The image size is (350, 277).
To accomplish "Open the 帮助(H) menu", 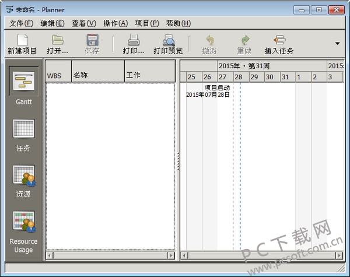I will pos(178,23).
